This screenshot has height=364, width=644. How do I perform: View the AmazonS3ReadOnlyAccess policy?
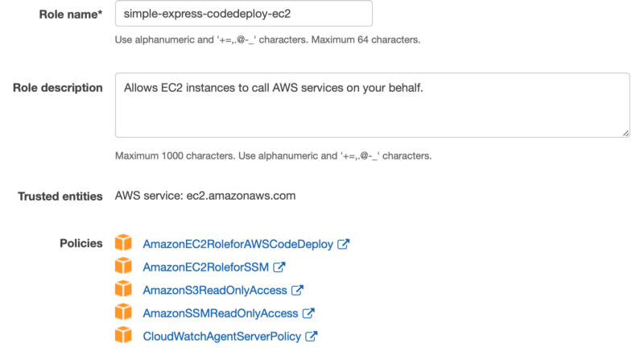pyautogui.click(x=215, y=290)
